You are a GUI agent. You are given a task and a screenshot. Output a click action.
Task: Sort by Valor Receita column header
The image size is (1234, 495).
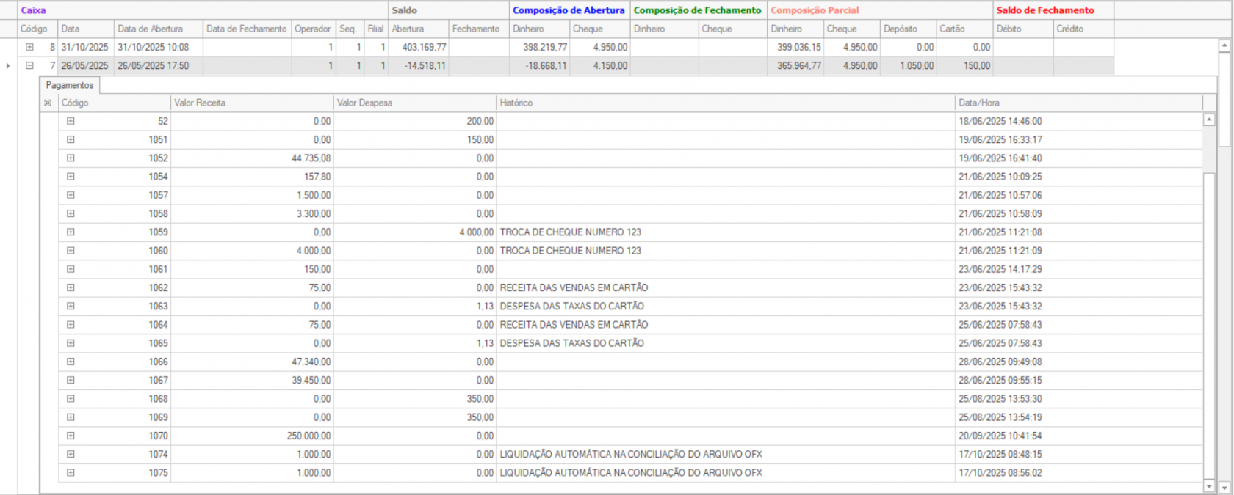click(251, 103)
